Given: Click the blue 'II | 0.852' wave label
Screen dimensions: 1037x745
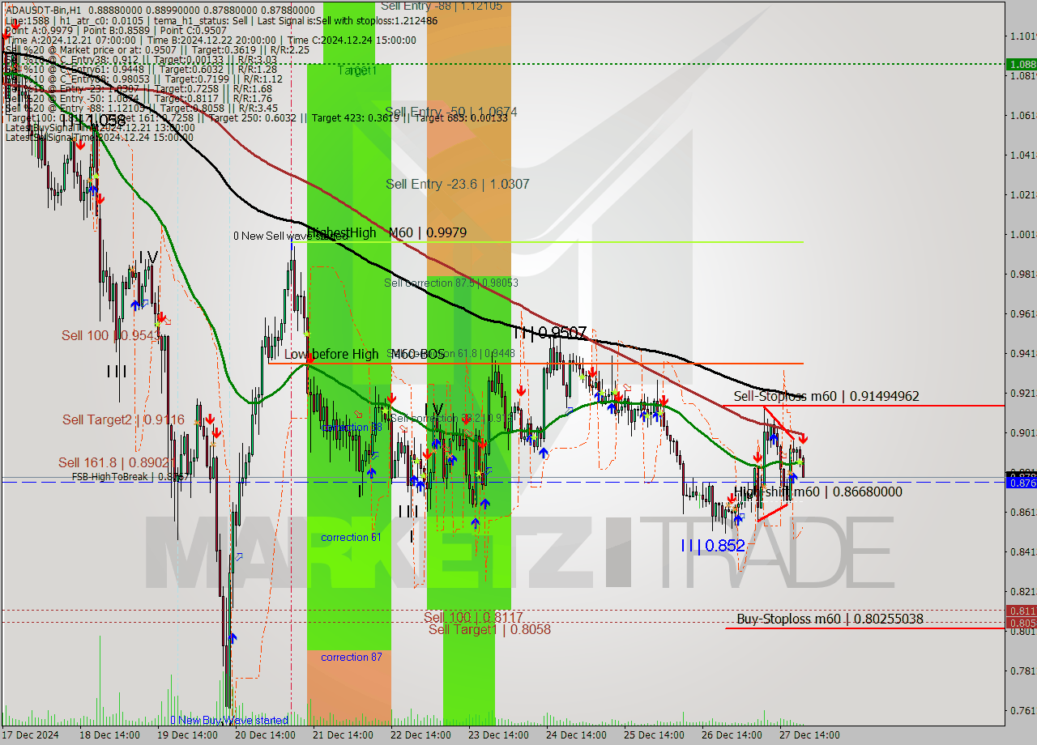Looking at the screenshot, I should click(x=713, y=546).
